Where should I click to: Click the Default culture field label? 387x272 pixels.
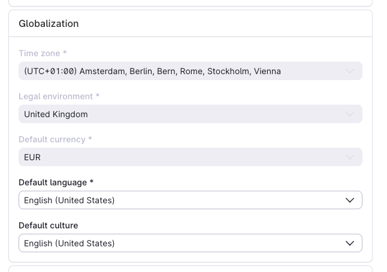point(48,225)
